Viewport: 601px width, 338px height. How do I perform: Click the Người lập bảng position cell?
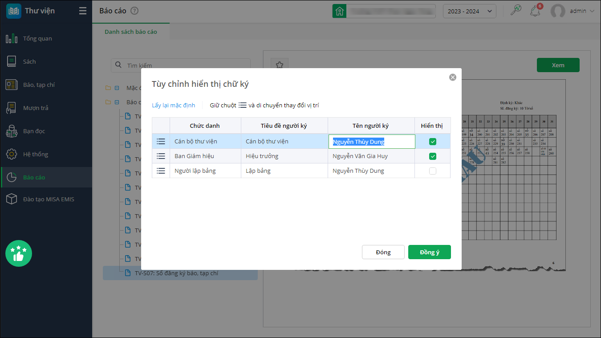(205, 171)
